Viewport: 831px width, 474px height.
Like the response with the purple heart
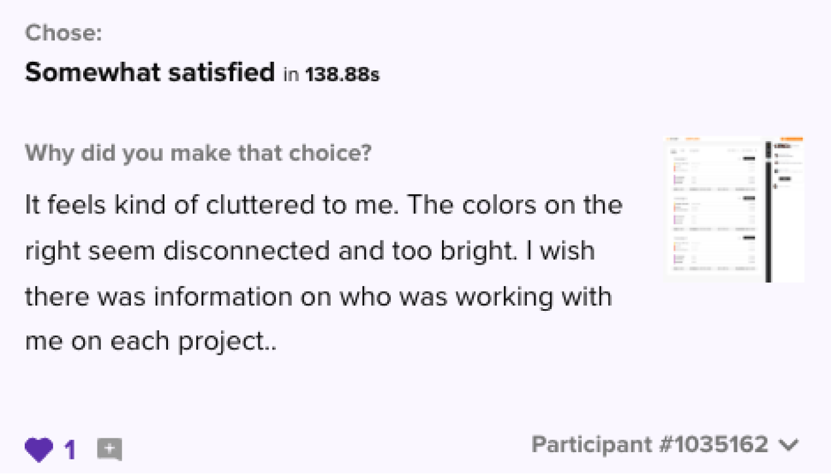[x=39, y=450]
